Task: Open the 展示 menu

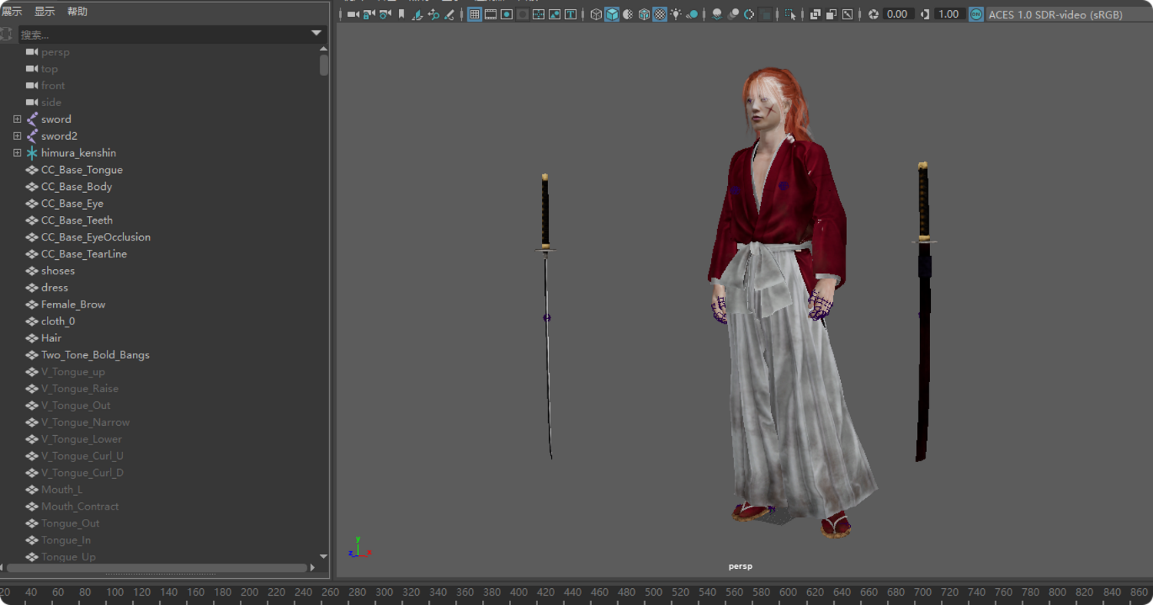Action: (x=12, y=12)
